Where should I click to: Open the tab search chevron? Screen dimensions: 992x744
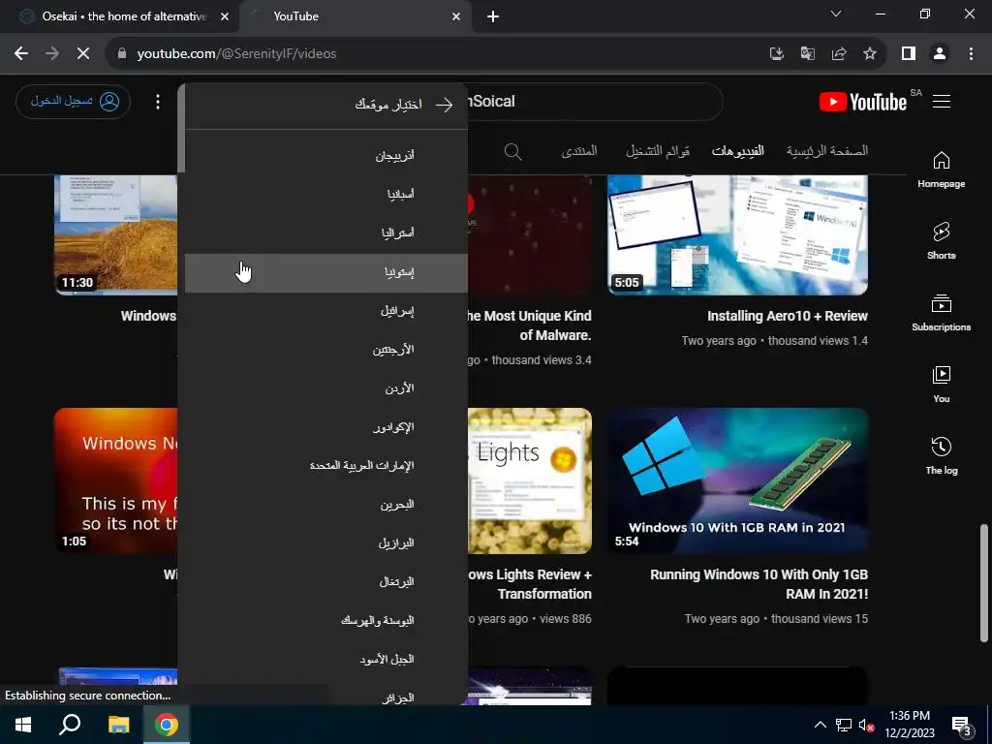(x=836, y=14)
